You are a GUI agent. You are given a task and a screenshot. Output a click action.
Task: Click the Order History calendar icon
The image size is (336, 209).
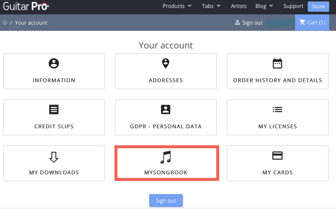tap(277, 63)
